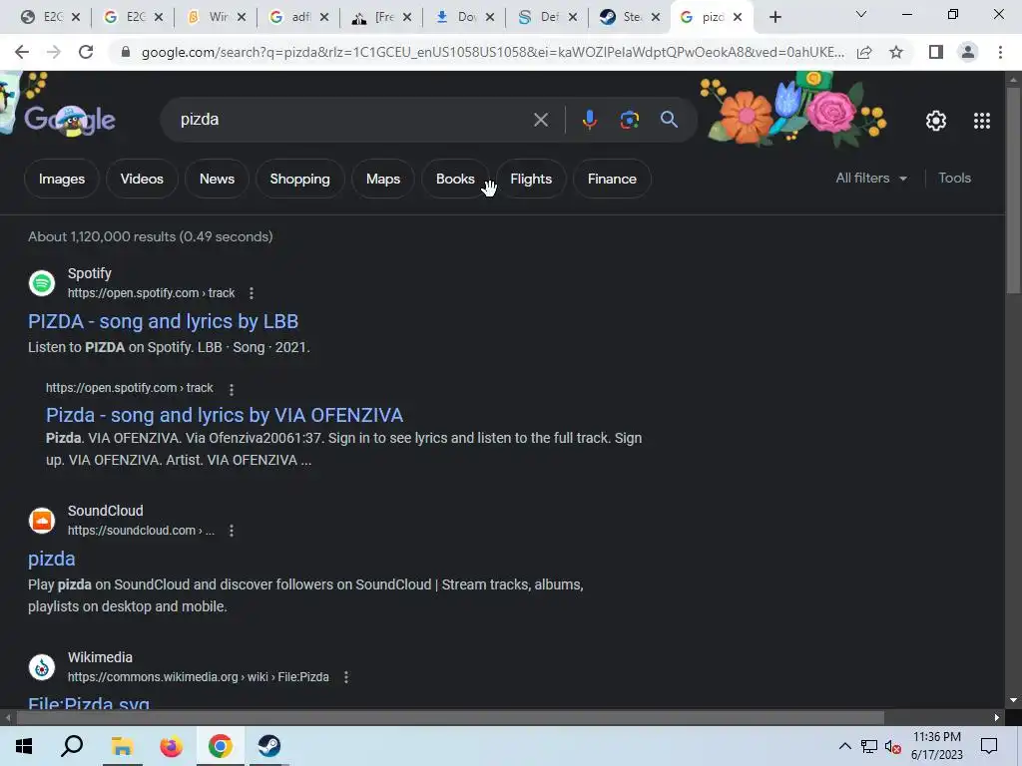Open 'PIZDA - song and lyrics by LBB'
1022x766 pixels.
(163, 321)
